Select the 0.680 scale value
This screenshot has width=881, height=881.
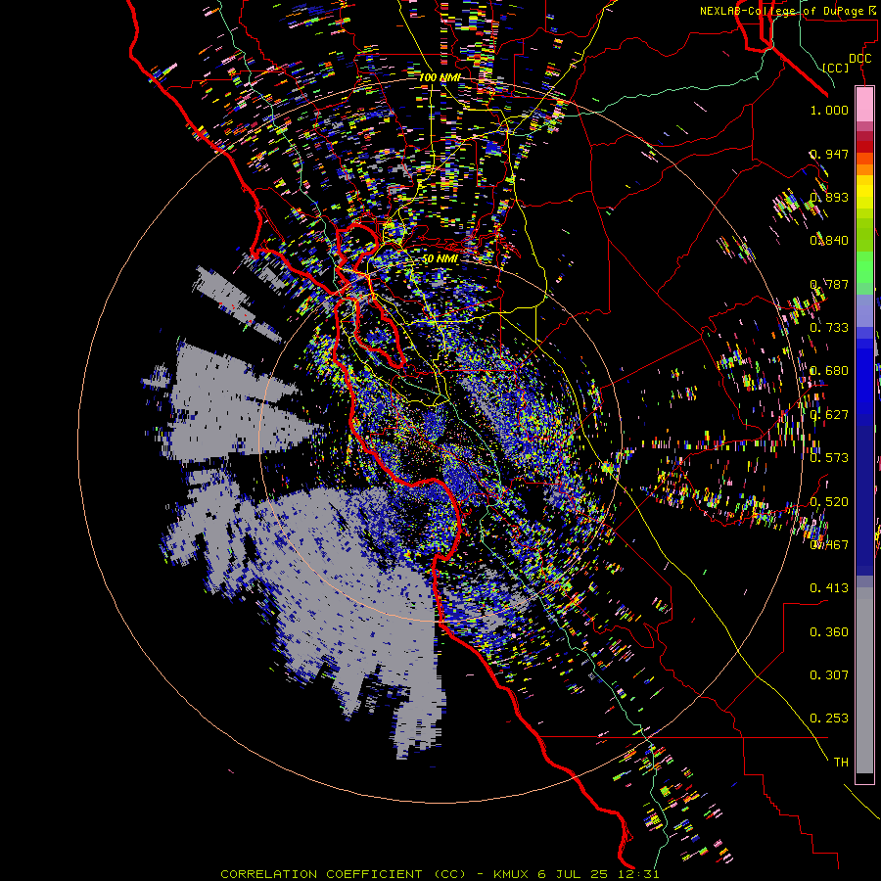pos(829,371)
